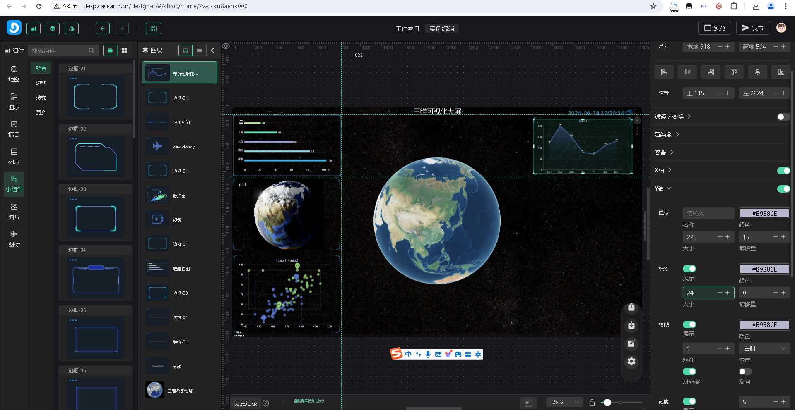Open the 单位 color swatch #B9B8CE
The height and width of the screenshot is (410, 795).
(x=764, y=214)
